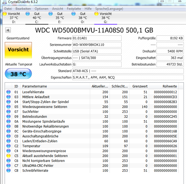186x184 pixels.
Task: Click the Rohwerte column header
Action: [164, 86]
